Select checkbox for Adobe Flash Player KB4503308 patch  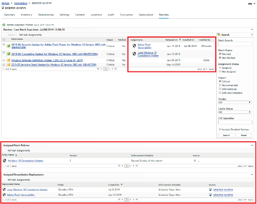[x=4, y=44]
